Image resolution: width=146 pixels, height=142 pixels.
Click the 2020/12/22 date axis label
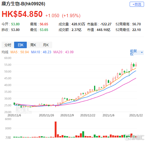pyautogui.click(x=88, y=115)
